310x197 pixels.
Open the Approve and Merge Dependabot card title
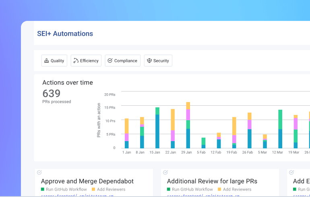(87, 181)
